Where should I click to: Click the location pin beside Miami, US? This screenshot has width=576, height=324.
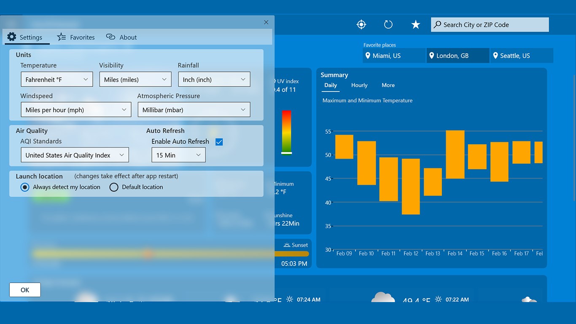pos(369,55)
